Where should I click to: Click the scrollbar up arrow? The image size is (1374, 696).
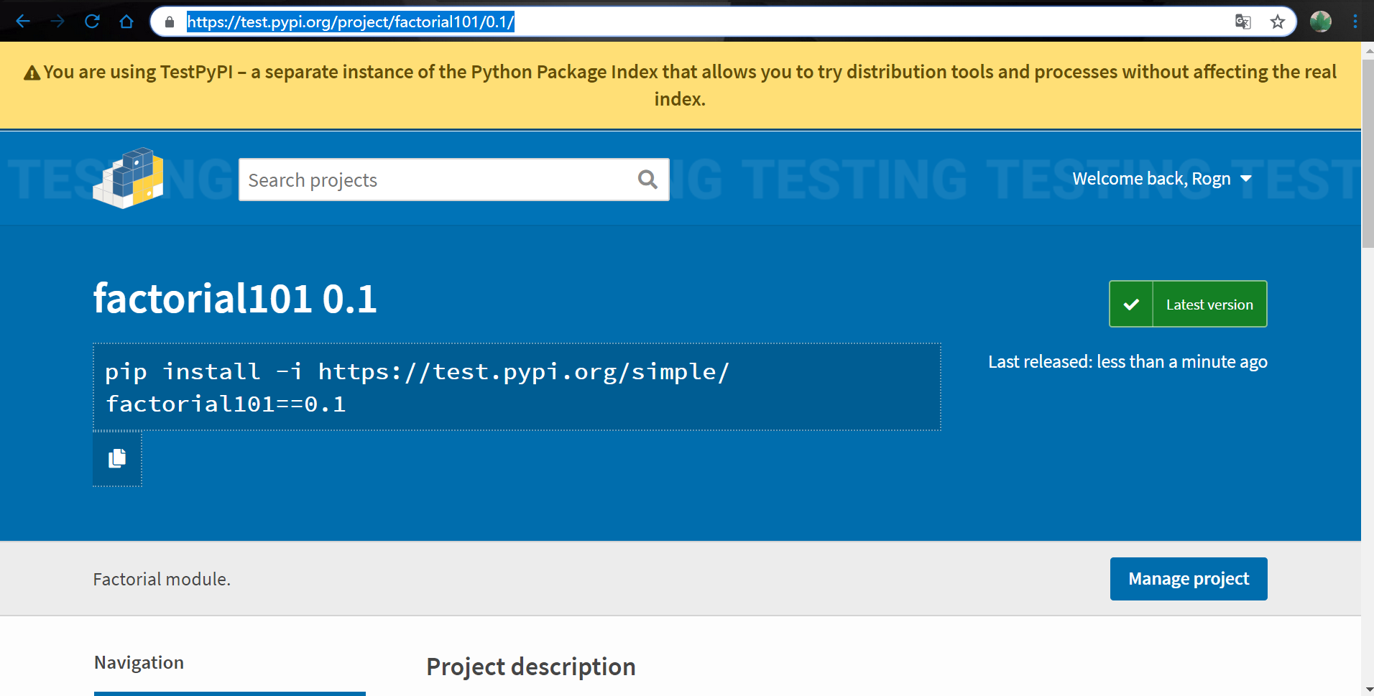(x=1368, y=50)
